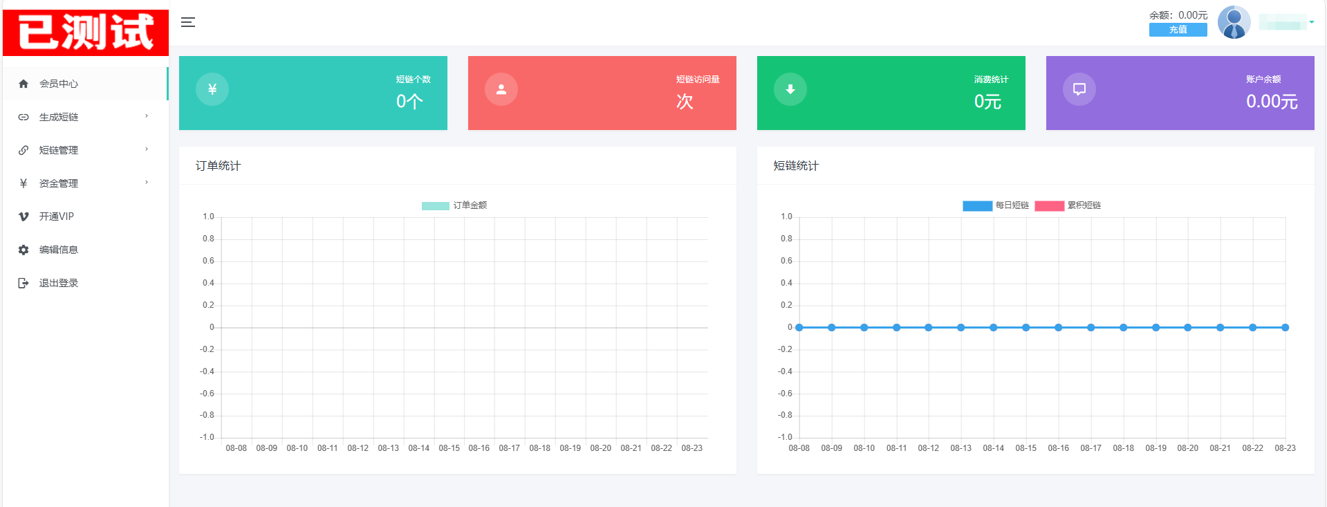Open the user account dropdown arrow
Viewport: 1327px width, 507px height.
[x=1312, y=22]
